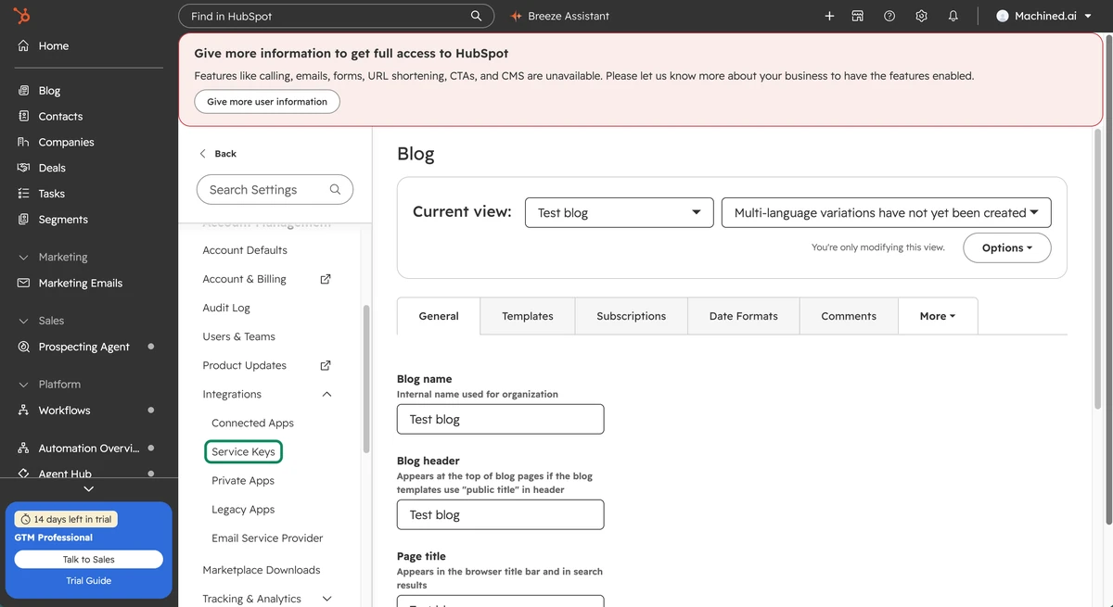Click the magnifier in Find in HubSpot
This screenshot has height=607, width=1113.
click(x=476, y=16)
